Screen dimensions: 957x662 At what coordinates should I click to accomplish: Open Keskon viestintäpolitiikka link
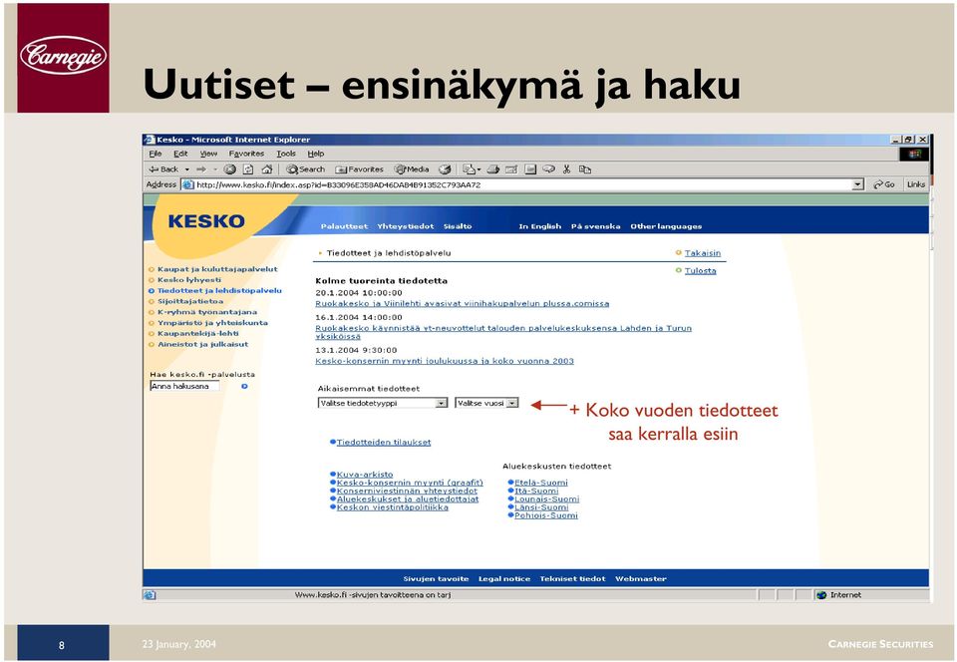pyautogui.click(x=393, y=507)
